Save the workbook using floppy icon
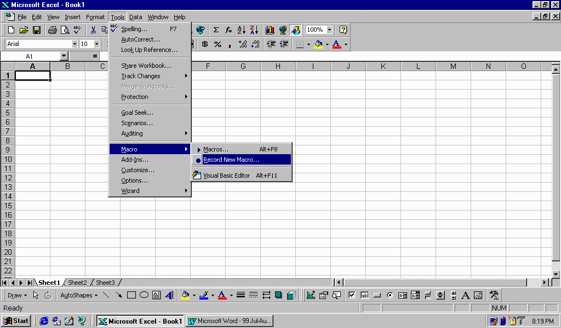 coord(37,30)
